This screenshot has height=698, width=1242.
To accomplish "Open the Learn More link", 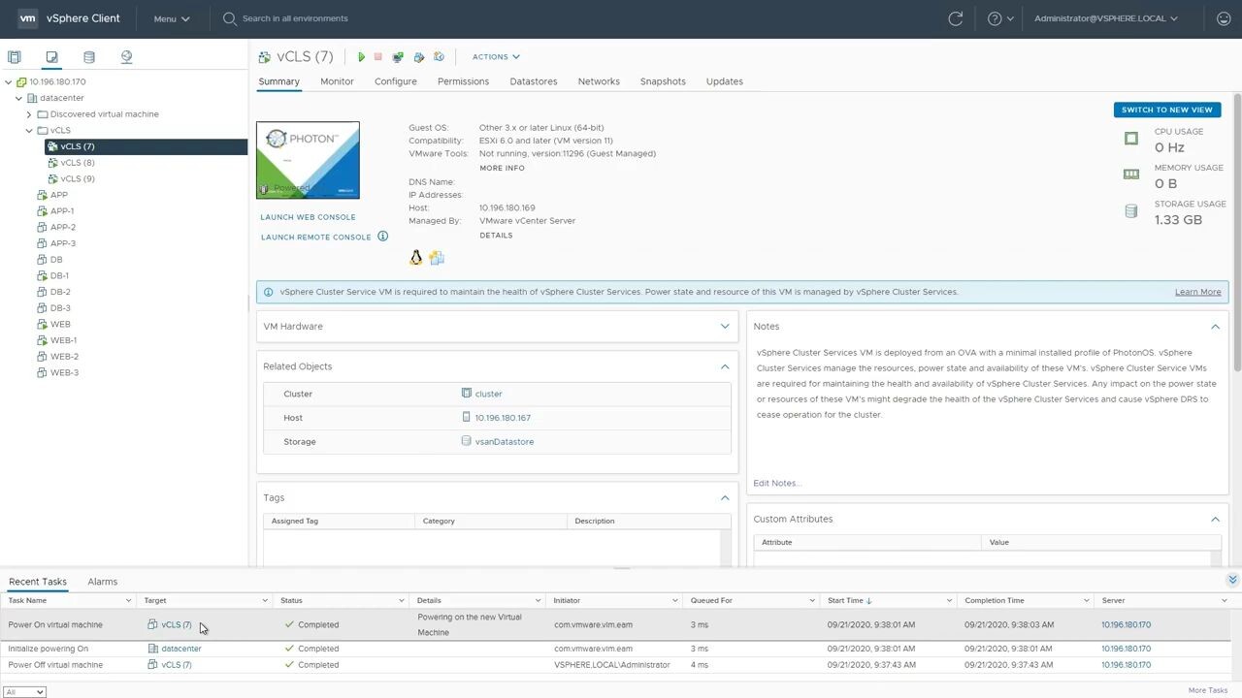I will tap(1197, 291).
